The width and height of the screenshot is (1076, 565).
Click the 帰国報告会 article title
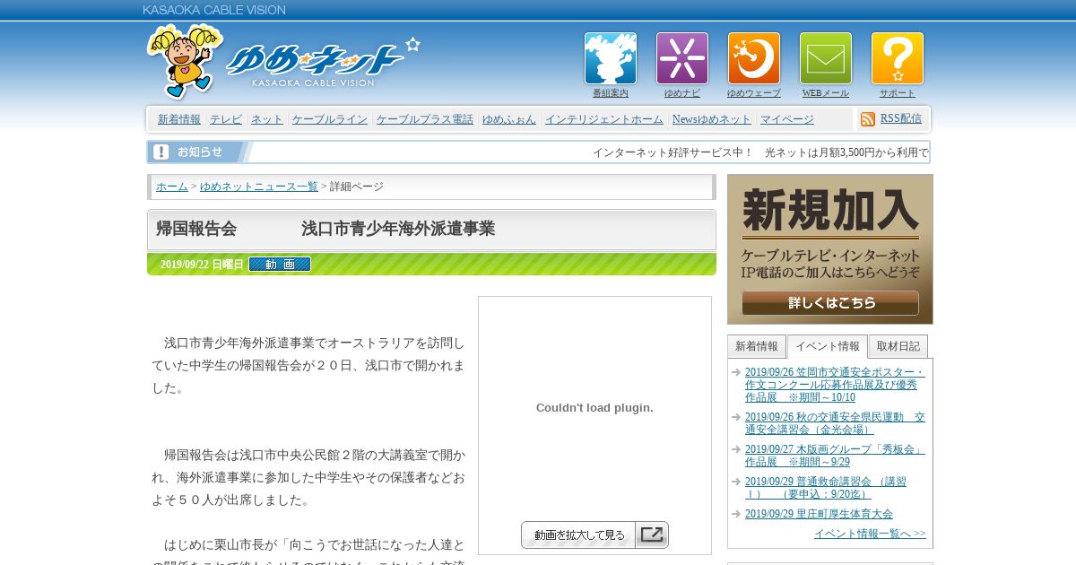pyautogui.click(x=325, y=229)
